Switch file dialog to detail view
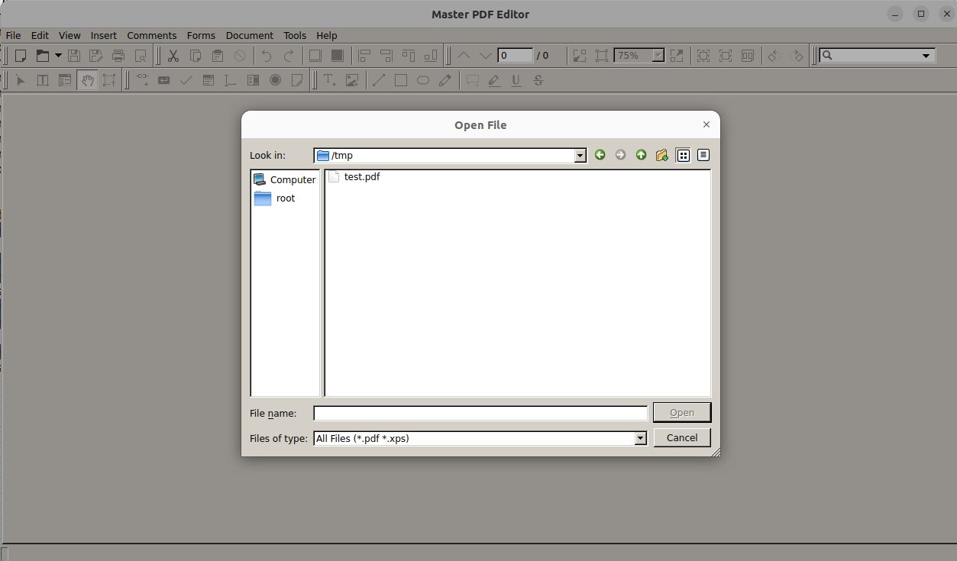This screenshot has width=957, height=561. [x=703, y=155]
